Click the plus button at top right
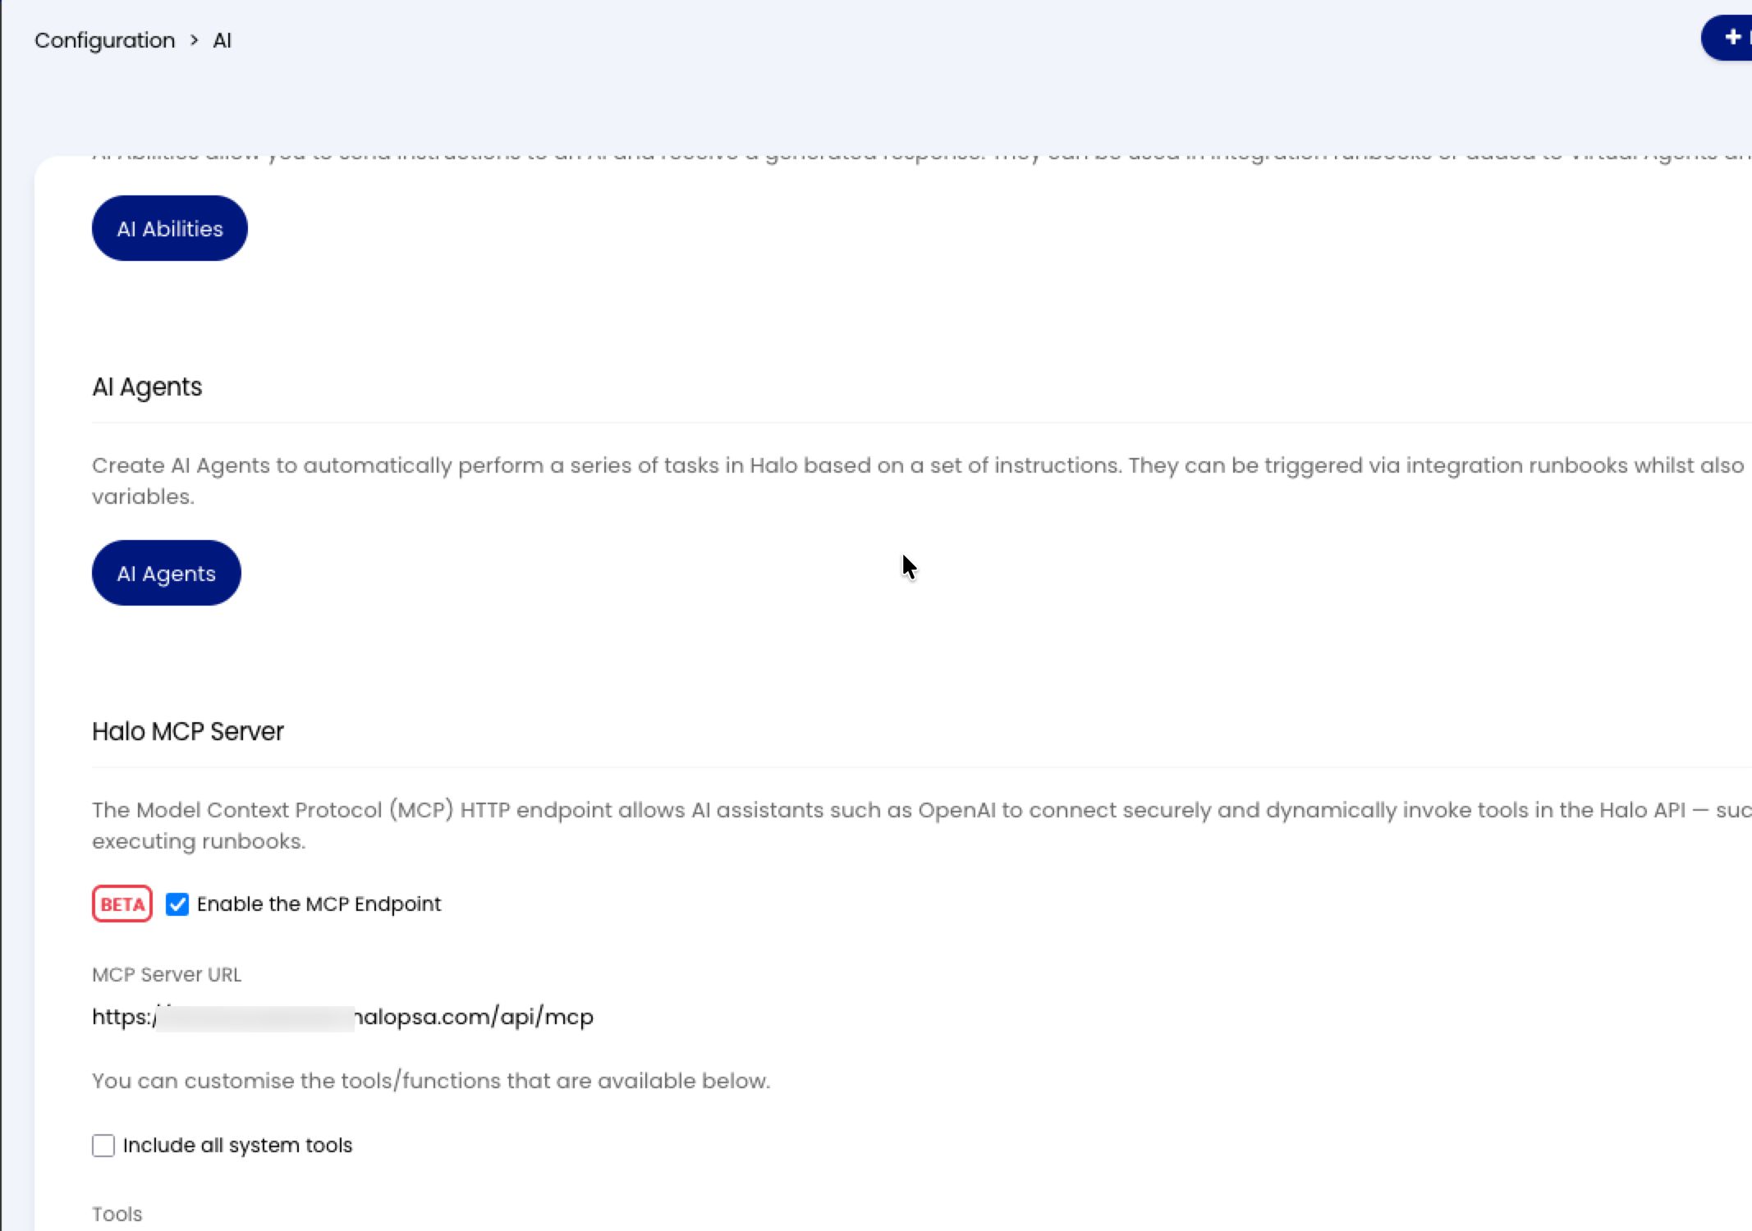This screenshot has height=1231, width=1752. [x=1727, y=38]
